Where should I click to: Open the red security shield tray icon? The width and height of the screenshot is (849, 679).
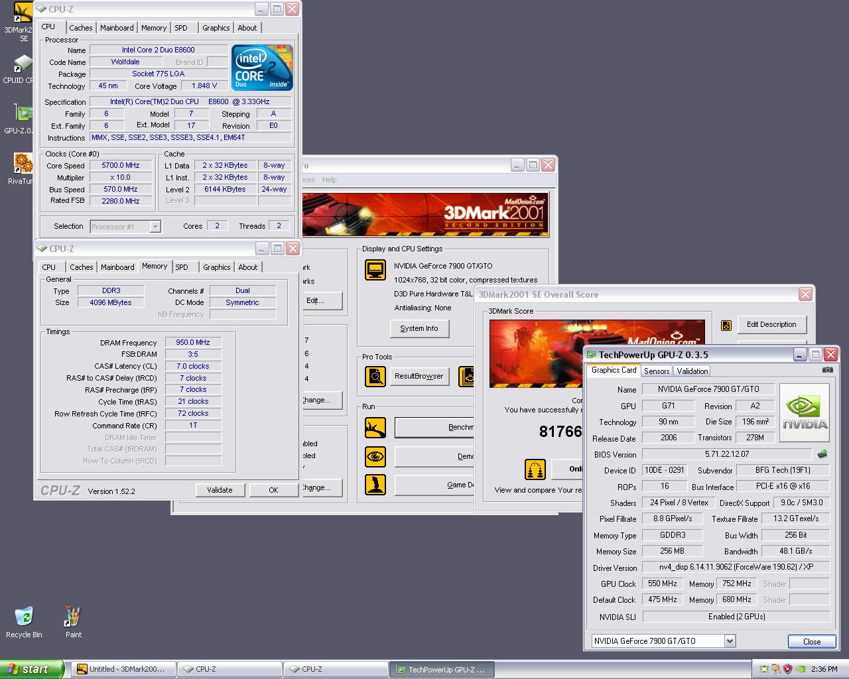[788, 669]
